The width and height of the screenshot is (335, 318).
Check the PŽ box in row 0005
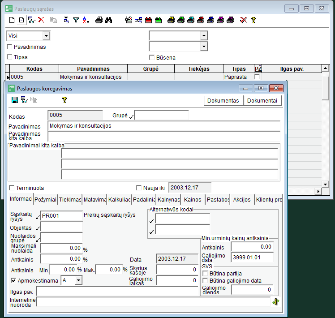(x=257, y=77)
